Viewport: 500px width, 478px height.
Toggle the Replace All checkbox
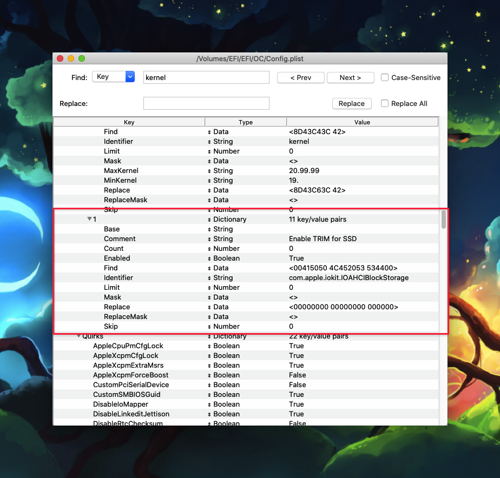pos(385,103)
